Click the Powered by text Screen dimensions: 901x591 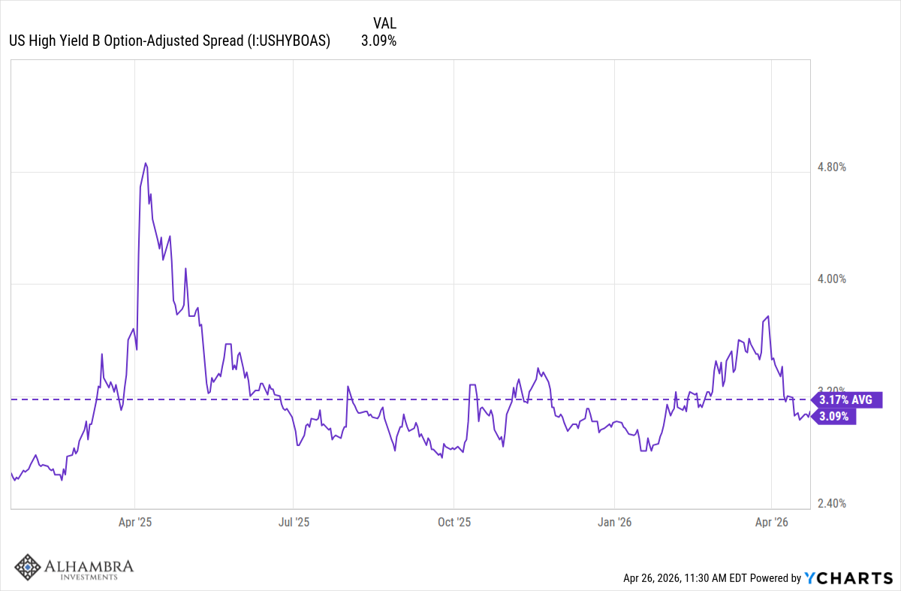pyautogui.click(x=776, y=578)
